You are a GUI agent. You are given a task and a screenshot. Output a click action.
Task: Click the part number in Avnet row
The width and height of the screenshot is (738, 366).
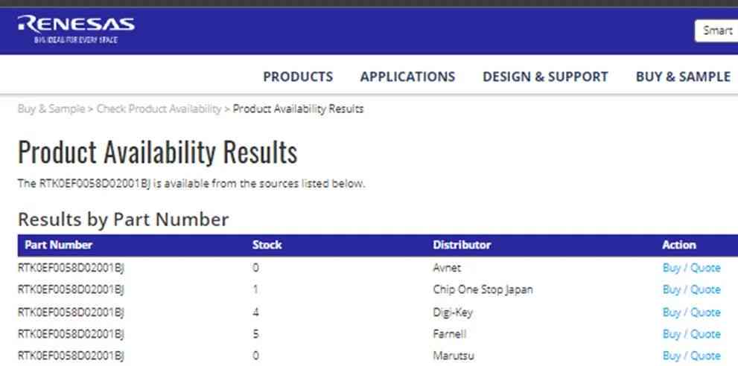tap(71, 268)
